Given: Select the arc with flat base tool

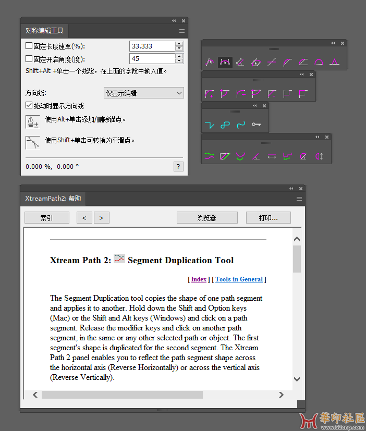Looking at the screenshot, I should [x=303, y=63].
